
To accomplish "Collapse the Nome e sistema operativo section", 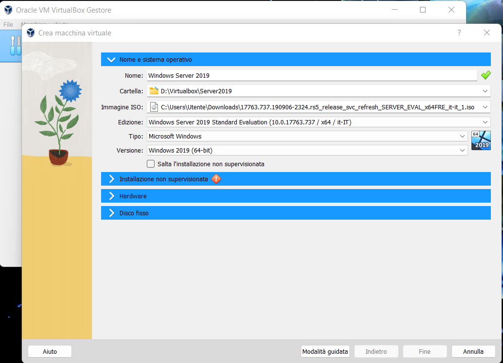I will click(x=296, y=59).
